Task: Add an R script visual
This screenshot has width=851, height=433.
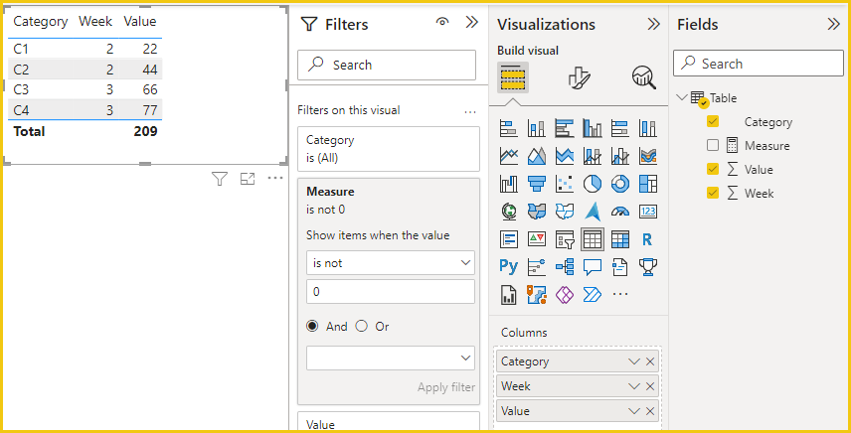Action: 647,239
